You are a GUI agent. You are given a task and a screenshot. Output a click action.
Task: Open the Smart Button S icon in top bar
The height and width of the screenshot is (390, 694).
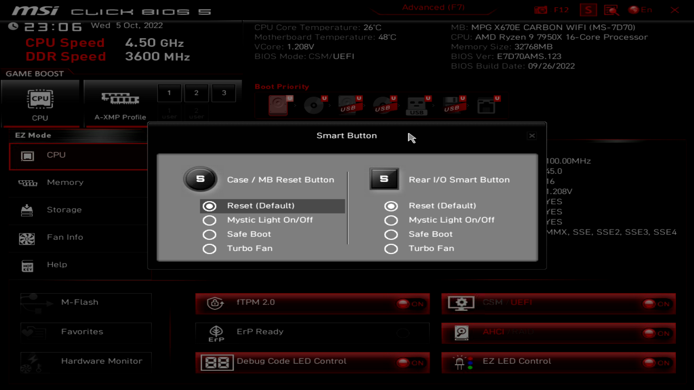click(588, 10)
